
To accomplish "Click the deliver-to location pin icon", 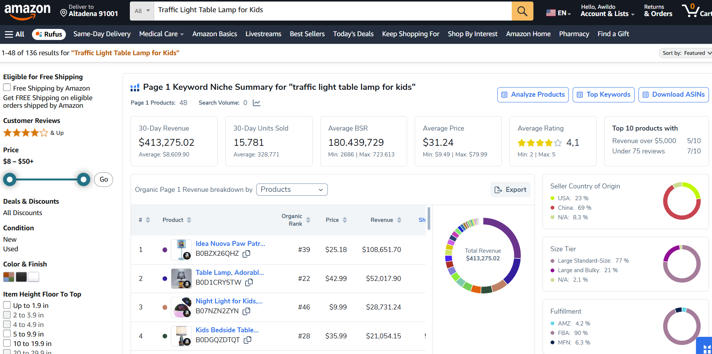I will pyautogui.click(x=64, y=13).
